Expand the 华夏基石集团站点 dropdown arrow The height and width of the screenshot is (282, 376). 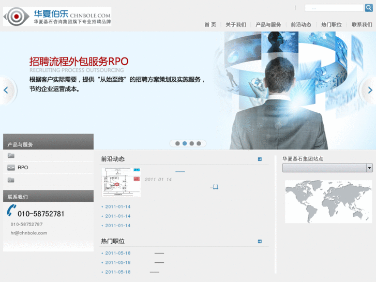(369, 168)
